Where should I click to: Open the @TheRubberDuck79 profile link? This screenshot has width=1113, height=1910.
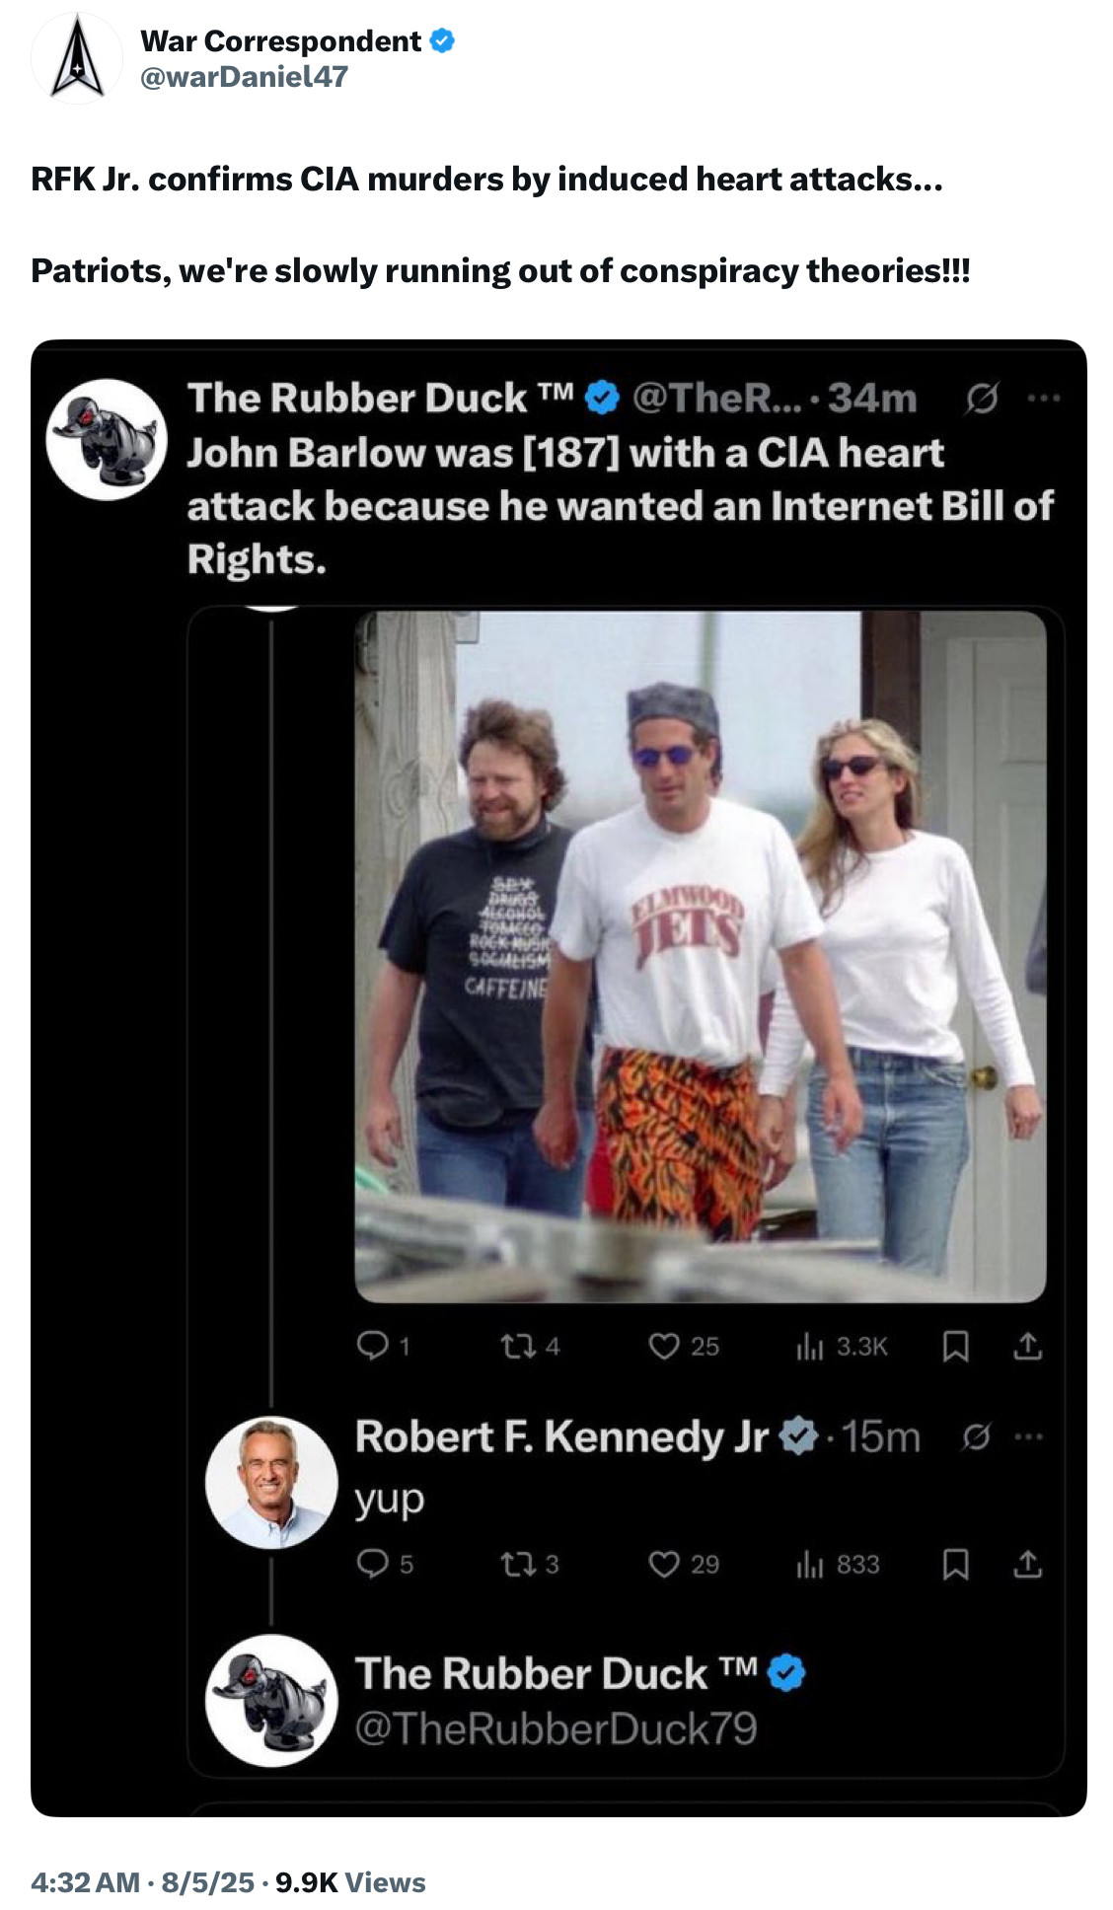point(556,1728)
